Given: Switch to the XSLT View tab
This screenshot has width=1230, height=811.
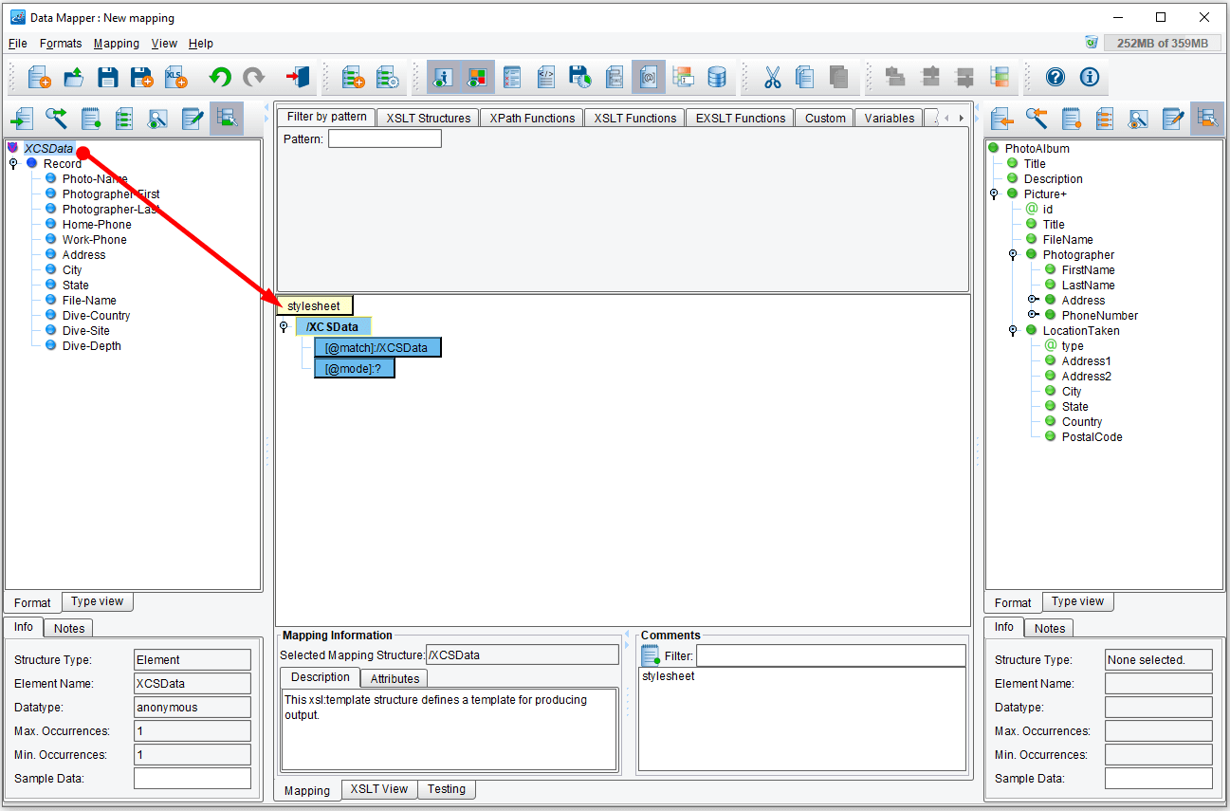Looking at the screenshot, I should coord(379,789).
